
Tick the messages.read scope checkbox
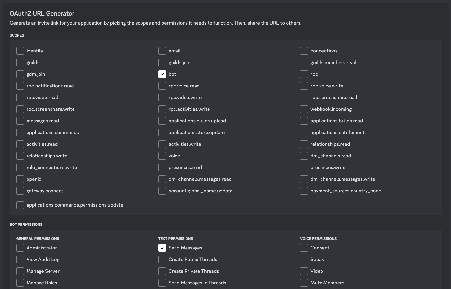pos(20,121)
